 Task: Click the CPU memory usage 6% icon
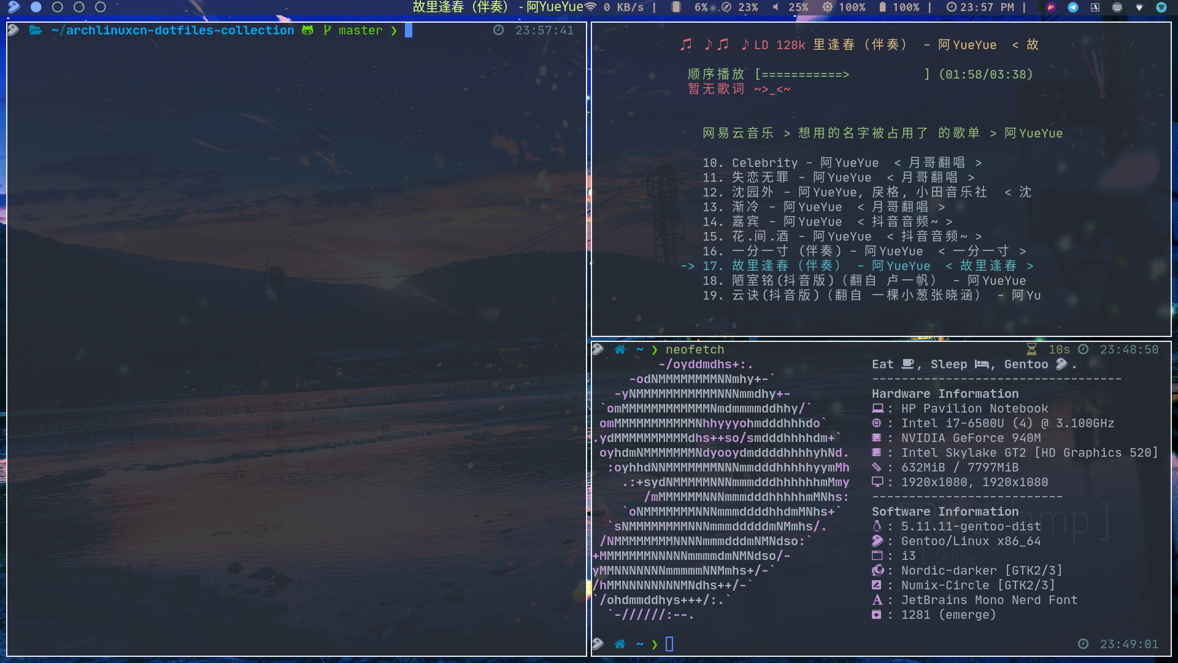[676, 7]
